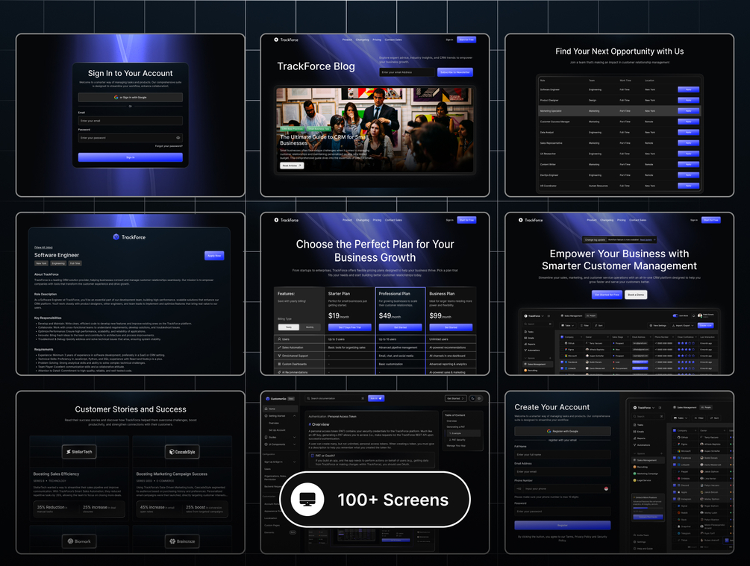Image resolution: width=750 pixels, height=566 pixels.
Task: Click Forgot your password link
Action: (x=169, y=146)
